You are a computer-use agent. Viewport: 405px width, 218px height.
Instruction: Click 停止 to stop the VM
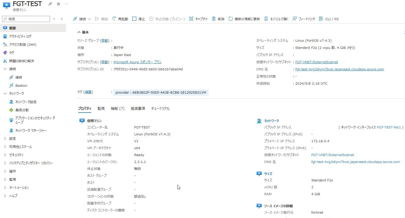click(139, 19)
